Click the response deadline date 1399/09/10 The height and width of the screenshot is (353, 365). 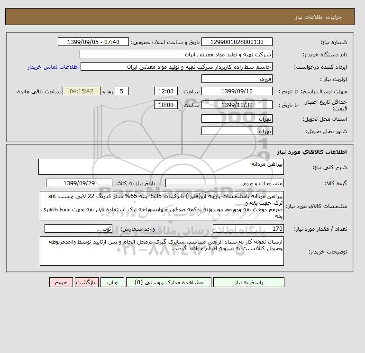pos(237,91)
